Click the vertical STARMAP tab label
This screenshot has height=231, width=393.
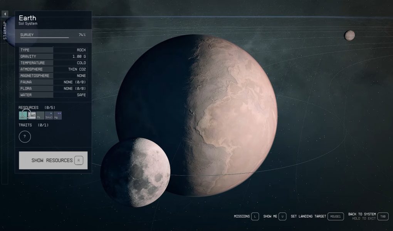pyautogui.click(x=5, y=30)
